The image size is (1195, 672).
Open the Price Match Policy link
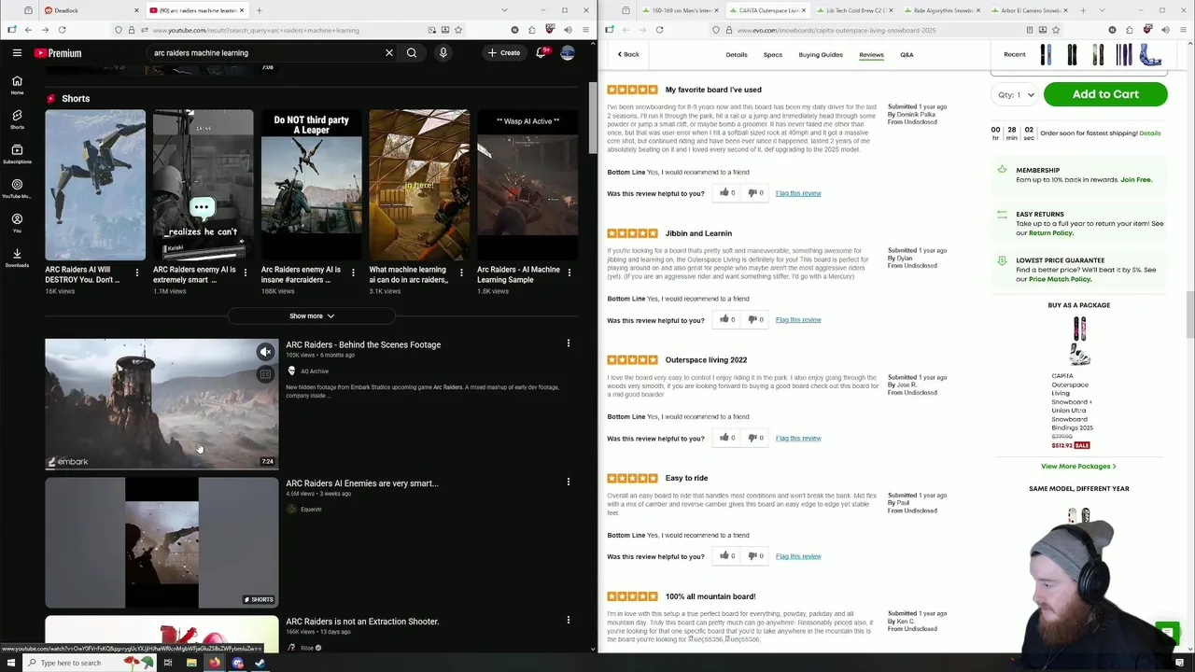click(x=1060, y=279)
